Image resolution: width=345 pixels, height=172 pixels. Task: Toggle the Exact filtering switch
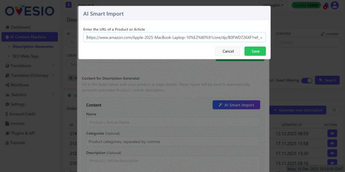tap(307, 80)
